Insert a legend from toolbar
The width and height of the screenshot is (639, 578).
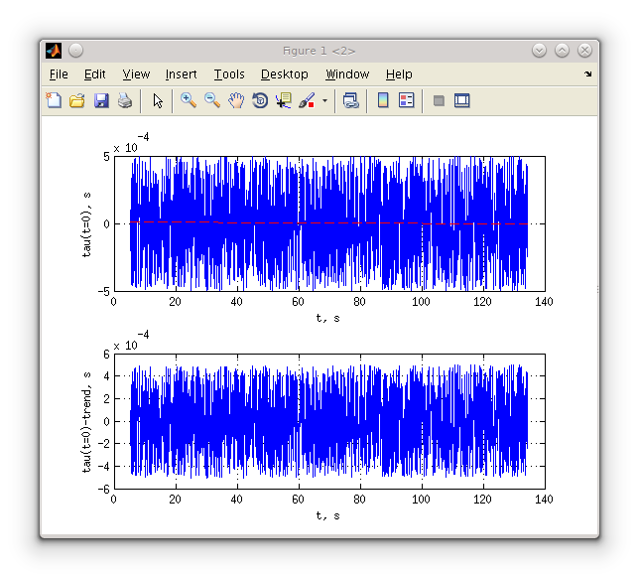[406, 100]
